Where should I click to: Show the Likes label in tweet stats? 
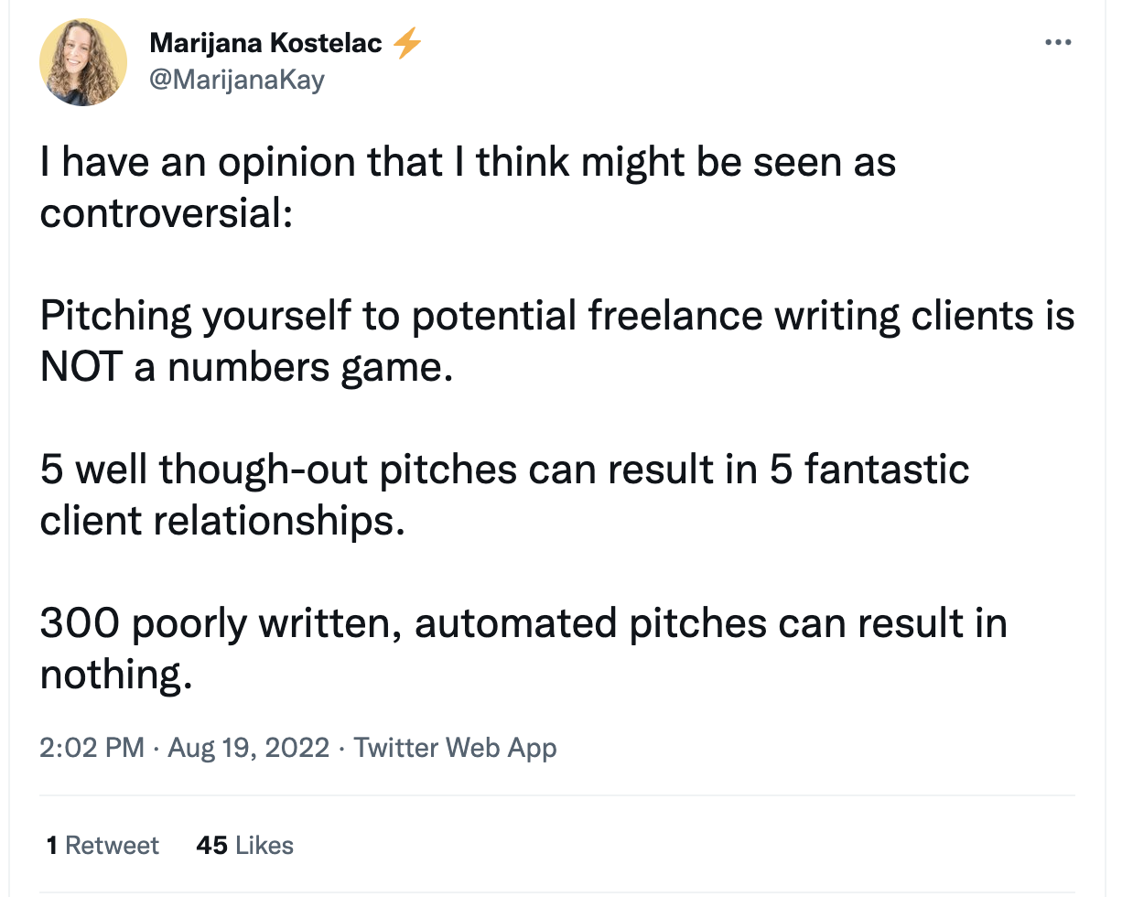[264, 845]
